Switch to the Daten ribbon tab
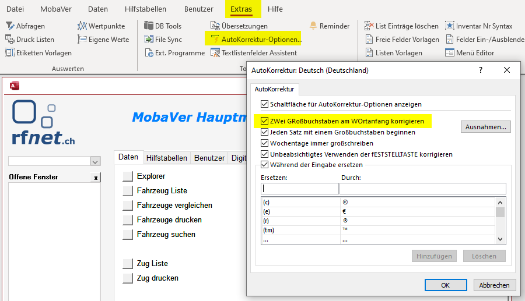 coord(98,9)
